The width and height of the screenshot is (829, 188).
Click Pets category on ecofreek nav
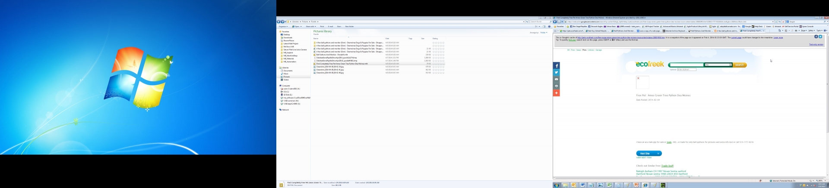pos(584,50)
